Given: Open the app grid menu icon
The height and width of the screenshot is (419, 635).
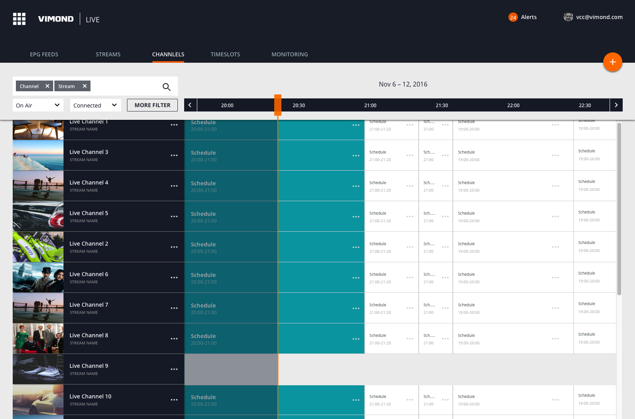Looking at the screenshot, I should coord(19,19).
